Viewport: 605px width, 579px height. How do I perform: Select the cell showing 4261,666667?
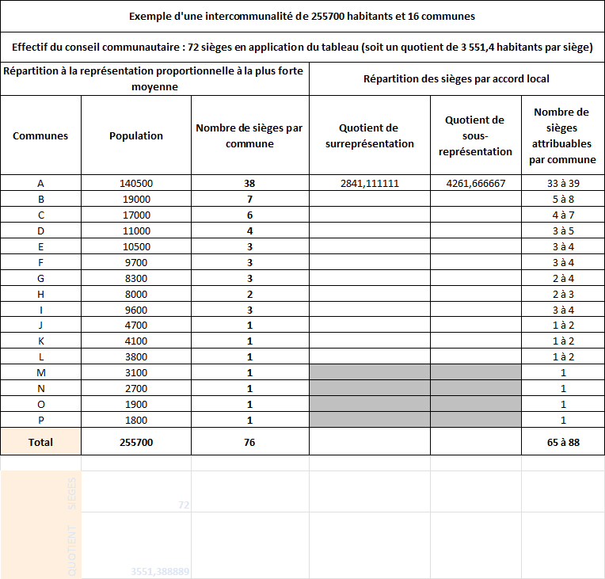475,183
